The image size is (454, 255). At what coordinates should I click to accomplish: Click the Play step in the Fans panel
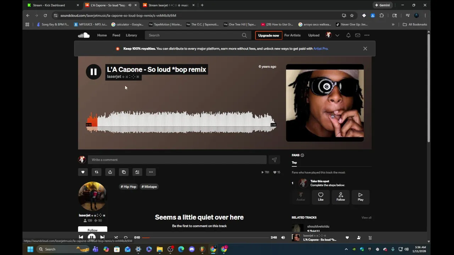pos(360,197)
